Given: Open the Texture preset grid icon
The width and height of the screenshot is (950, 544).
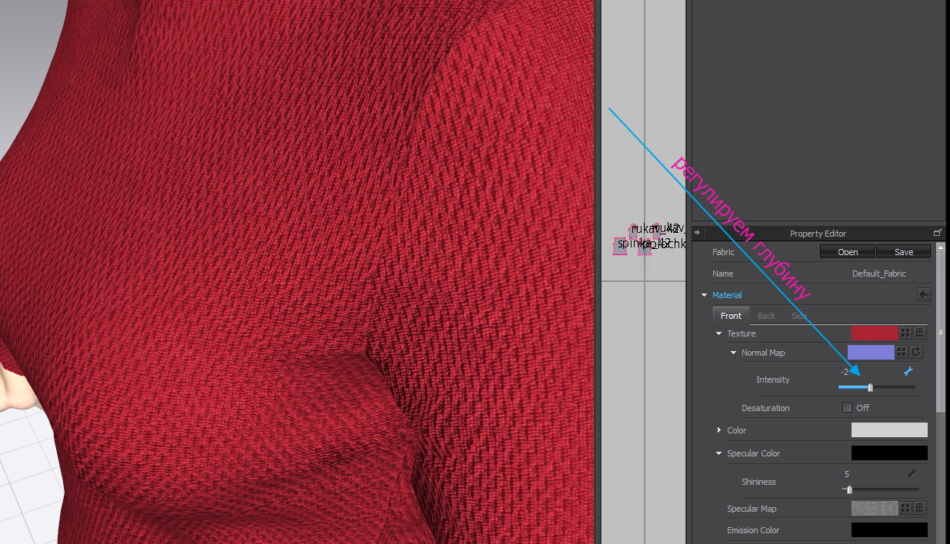Looking at the screenshot, I should pos(905,333).
